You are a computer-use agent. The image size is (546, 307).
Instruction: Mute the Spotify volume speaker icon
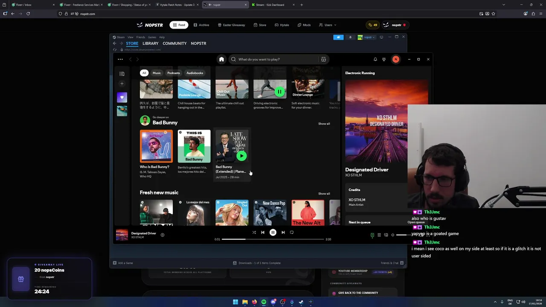(x=393, y=235)
